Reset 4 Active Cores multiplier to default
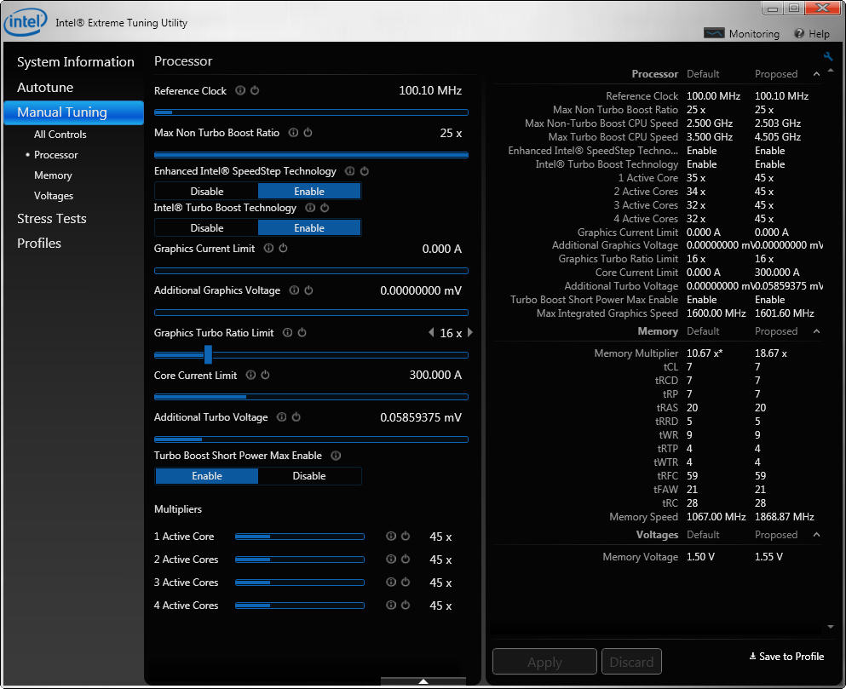Viewport: 846px width, 689px height. coord(406,606)
